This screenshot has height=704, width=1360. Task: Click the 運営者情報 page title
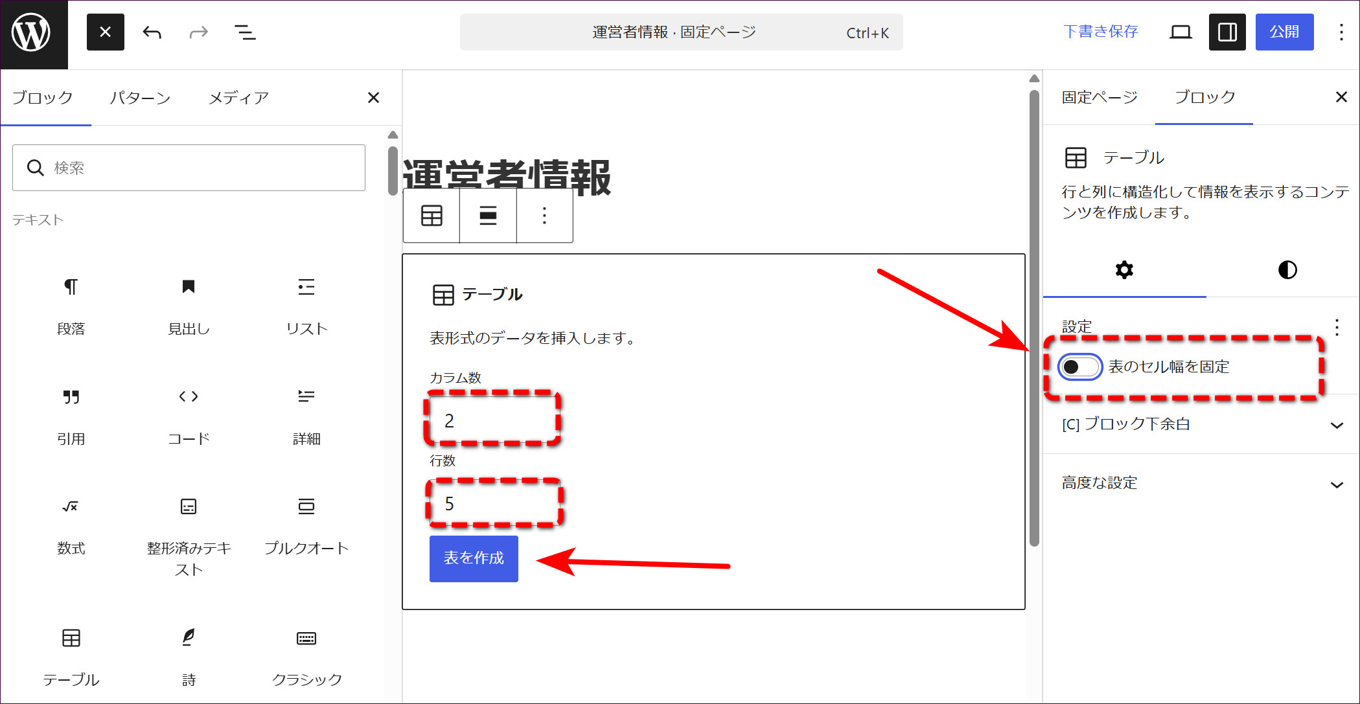507,176
